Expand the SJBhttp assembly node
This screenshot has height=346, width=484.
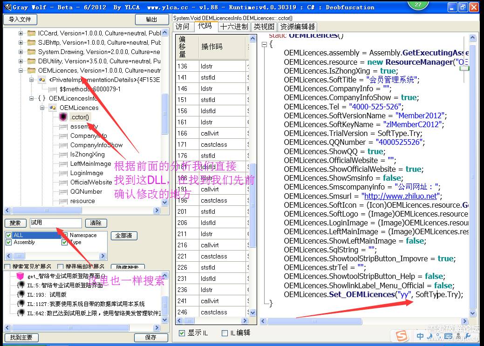[20, 42]
